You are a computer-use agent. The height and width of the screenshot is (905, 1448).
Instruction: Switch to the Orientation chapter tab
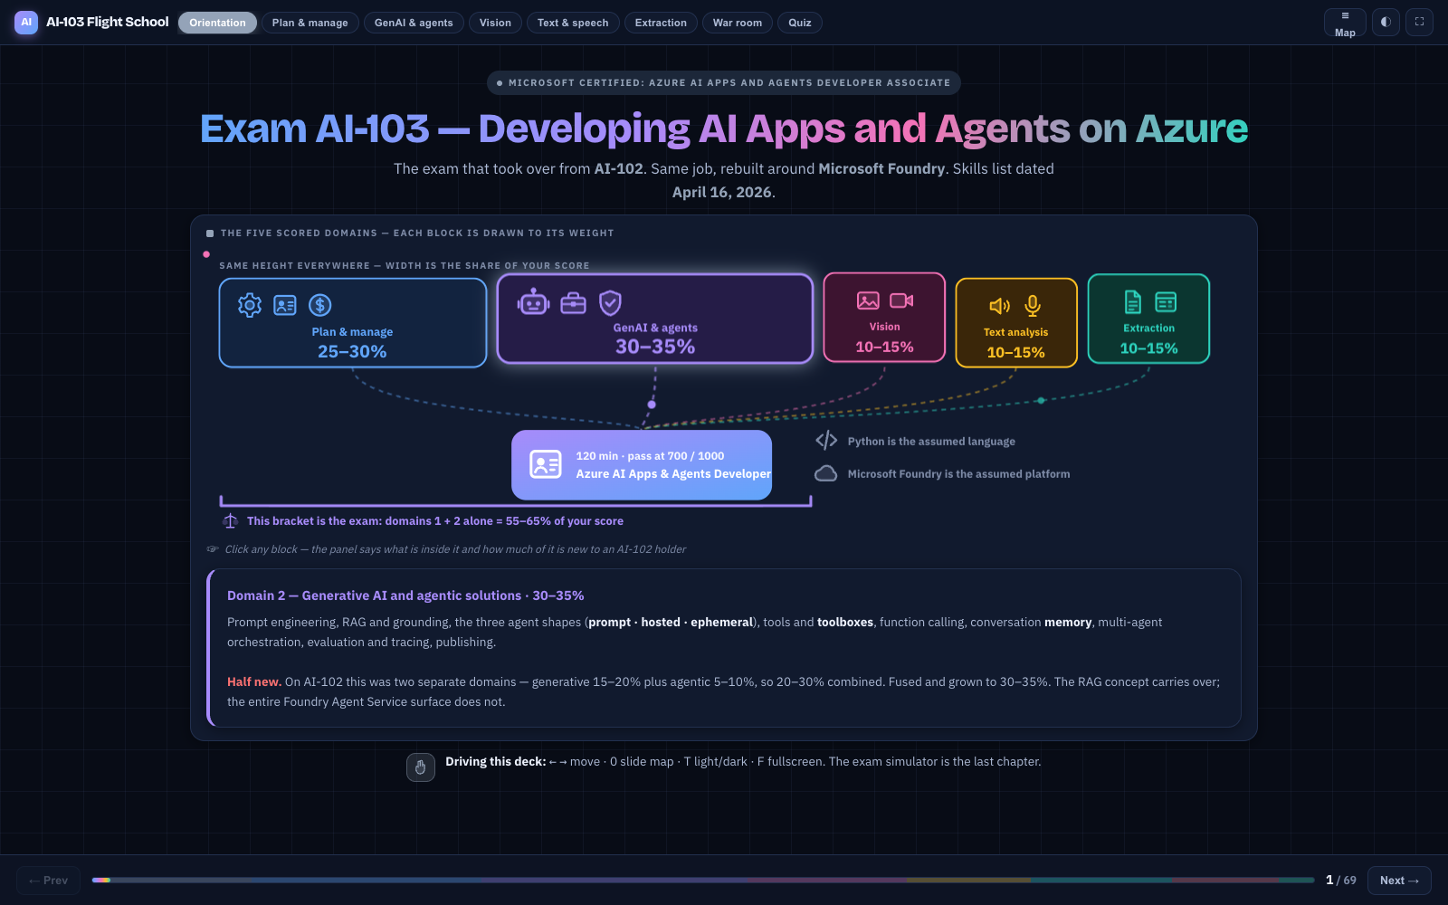point(217,23)
